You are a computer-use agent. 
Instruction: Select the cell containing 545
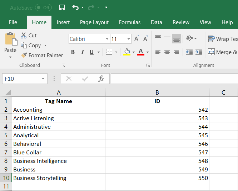(x=157, y=135)
